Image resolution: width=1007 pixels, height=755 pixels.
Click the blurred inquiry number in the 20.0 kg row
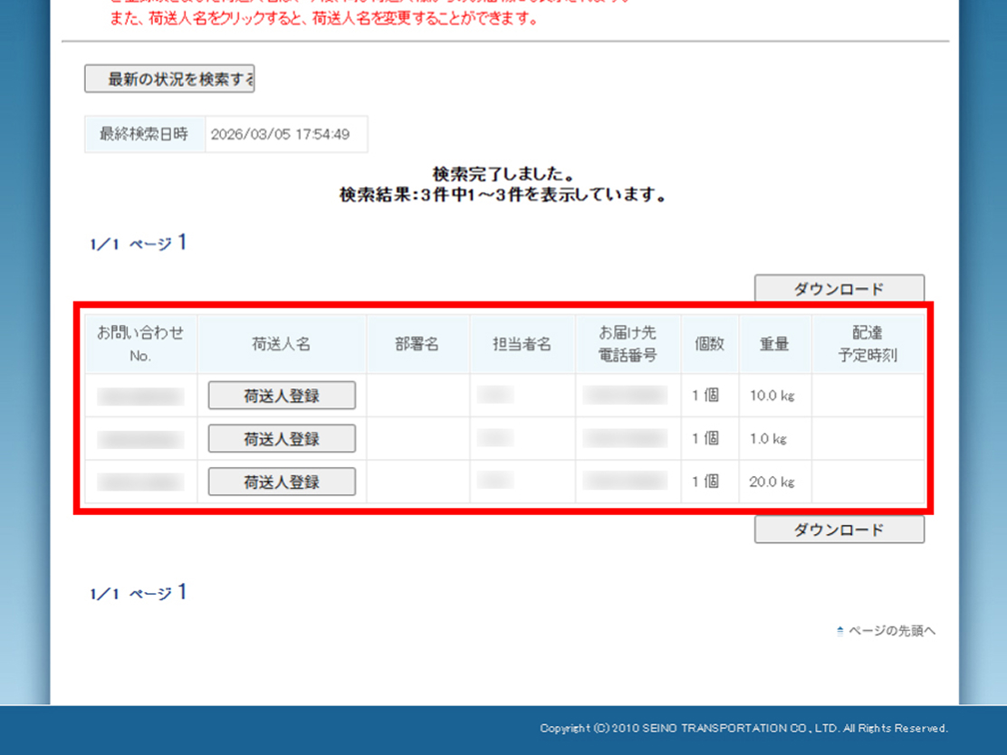140,483
